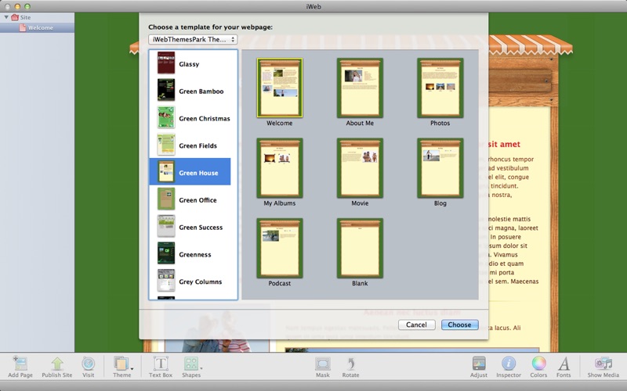Click the Add Page toolbar icon
Image resolution: width=627 pixels, height=391 pixels.
(20, 363)
